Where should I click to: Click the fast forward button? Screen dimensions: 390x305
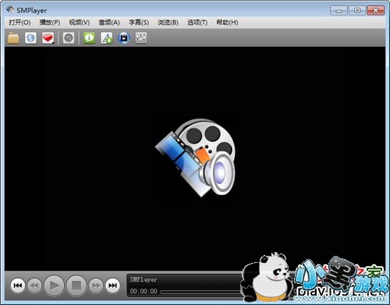click(x=96, y=285)
